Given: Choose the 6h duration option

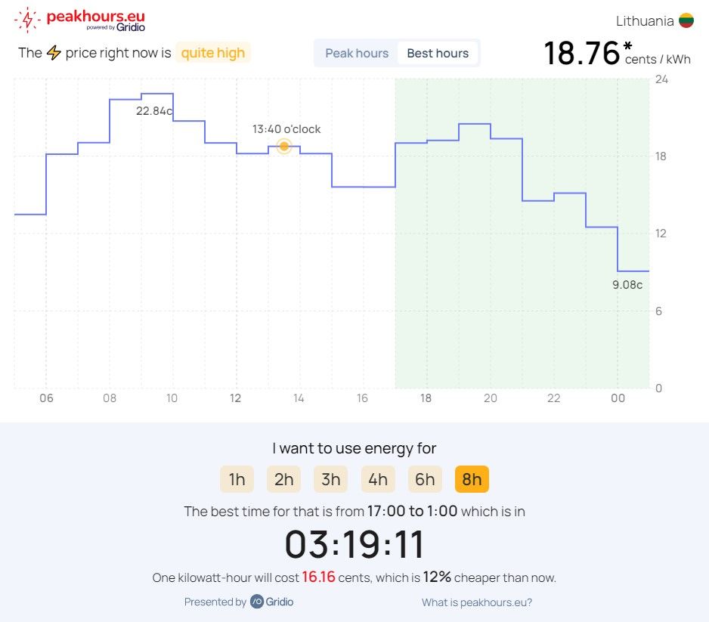Looking at the screenshot, I should point(425,479).
